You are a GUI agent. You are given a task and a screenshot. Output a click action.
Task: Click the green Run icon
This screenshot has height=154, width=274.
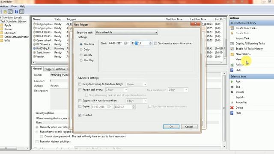[232, 82]
